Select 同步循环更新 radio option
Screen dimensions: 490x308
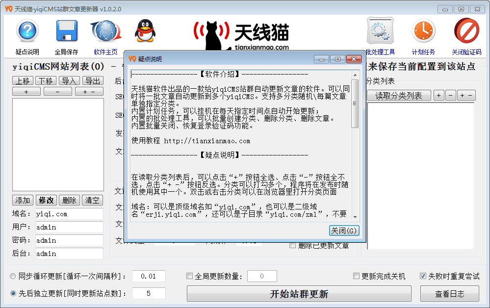(x=13, y=276)
